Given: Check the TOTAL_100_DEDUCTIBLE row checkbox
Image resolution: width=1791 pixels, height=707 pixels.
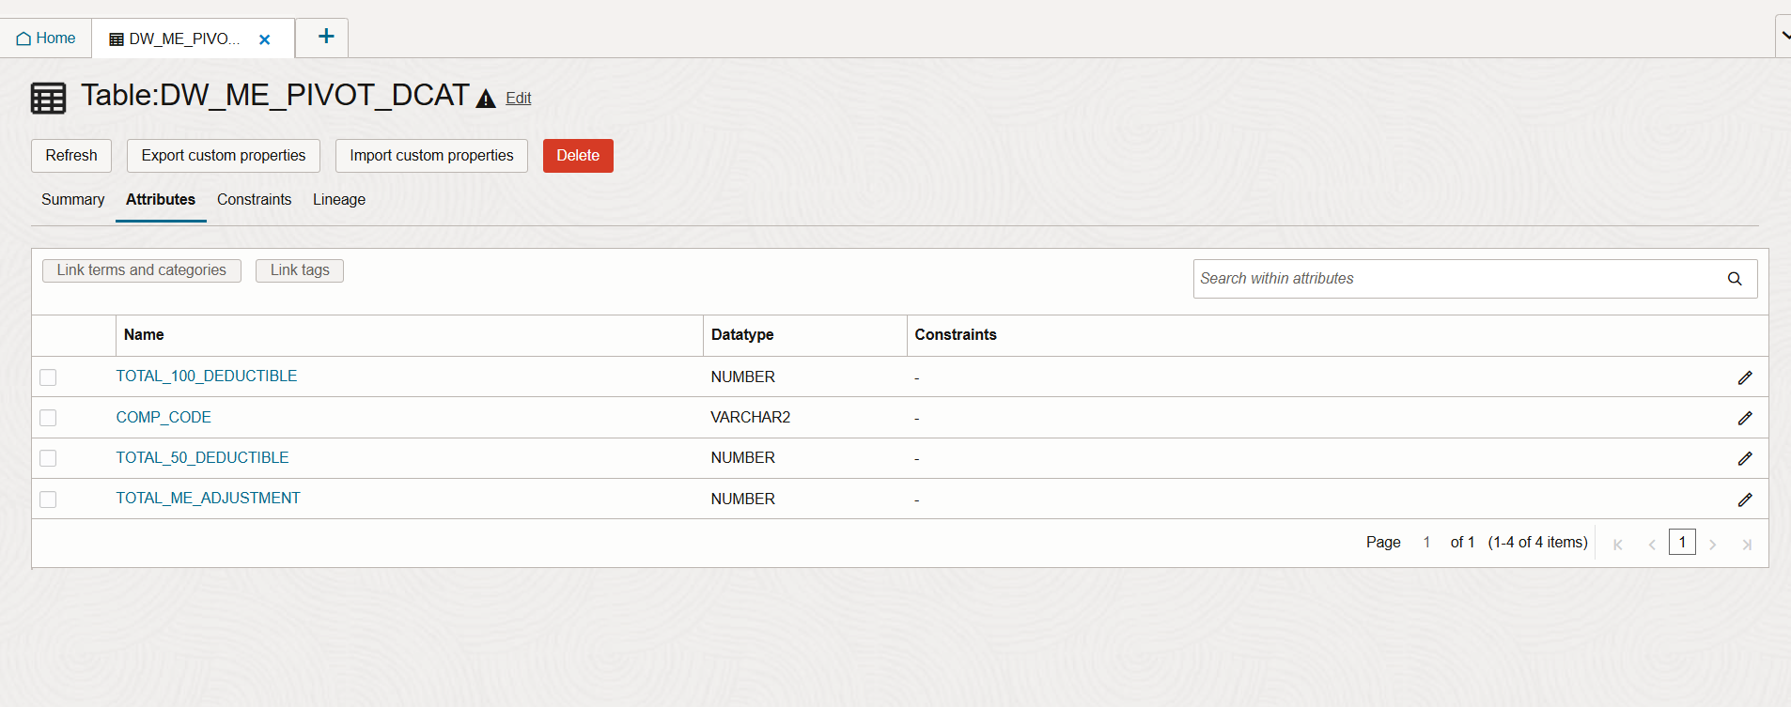Looking at the screenshot, I should (48, 377).
